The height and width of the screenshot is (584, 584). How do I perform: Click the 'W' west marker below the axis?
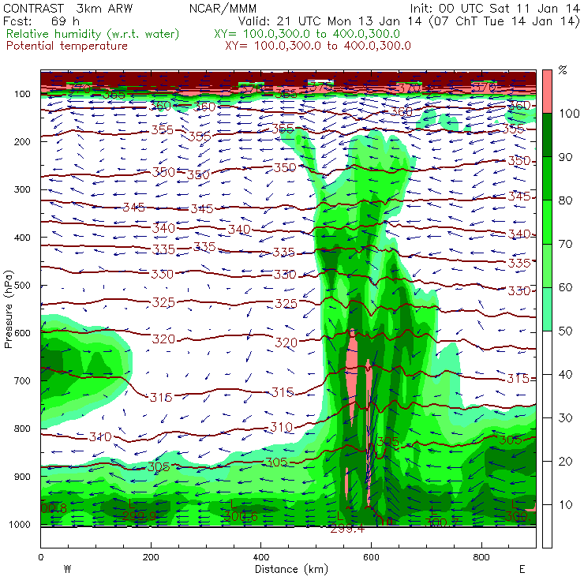(67, 569)
